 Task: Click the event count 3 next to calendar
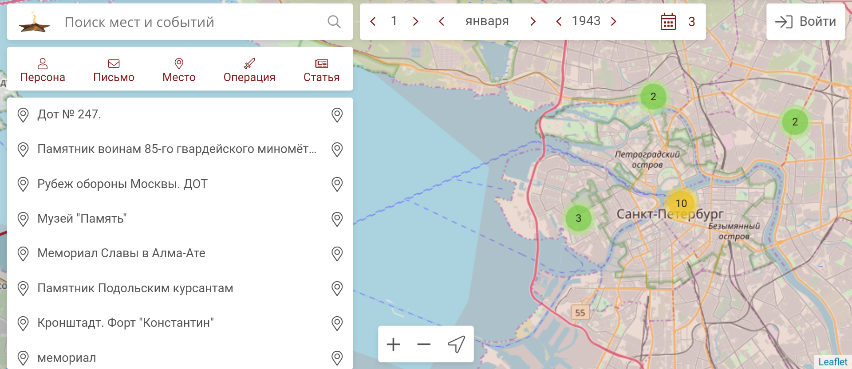(x=691, y=22)
